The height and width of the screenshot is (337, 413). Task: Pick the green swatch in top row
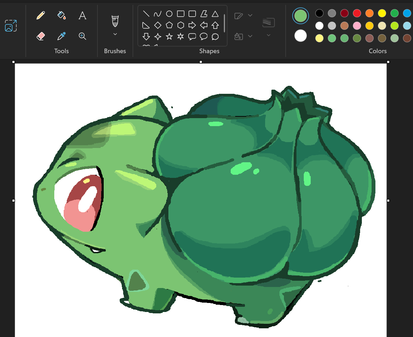pos(394,13)
